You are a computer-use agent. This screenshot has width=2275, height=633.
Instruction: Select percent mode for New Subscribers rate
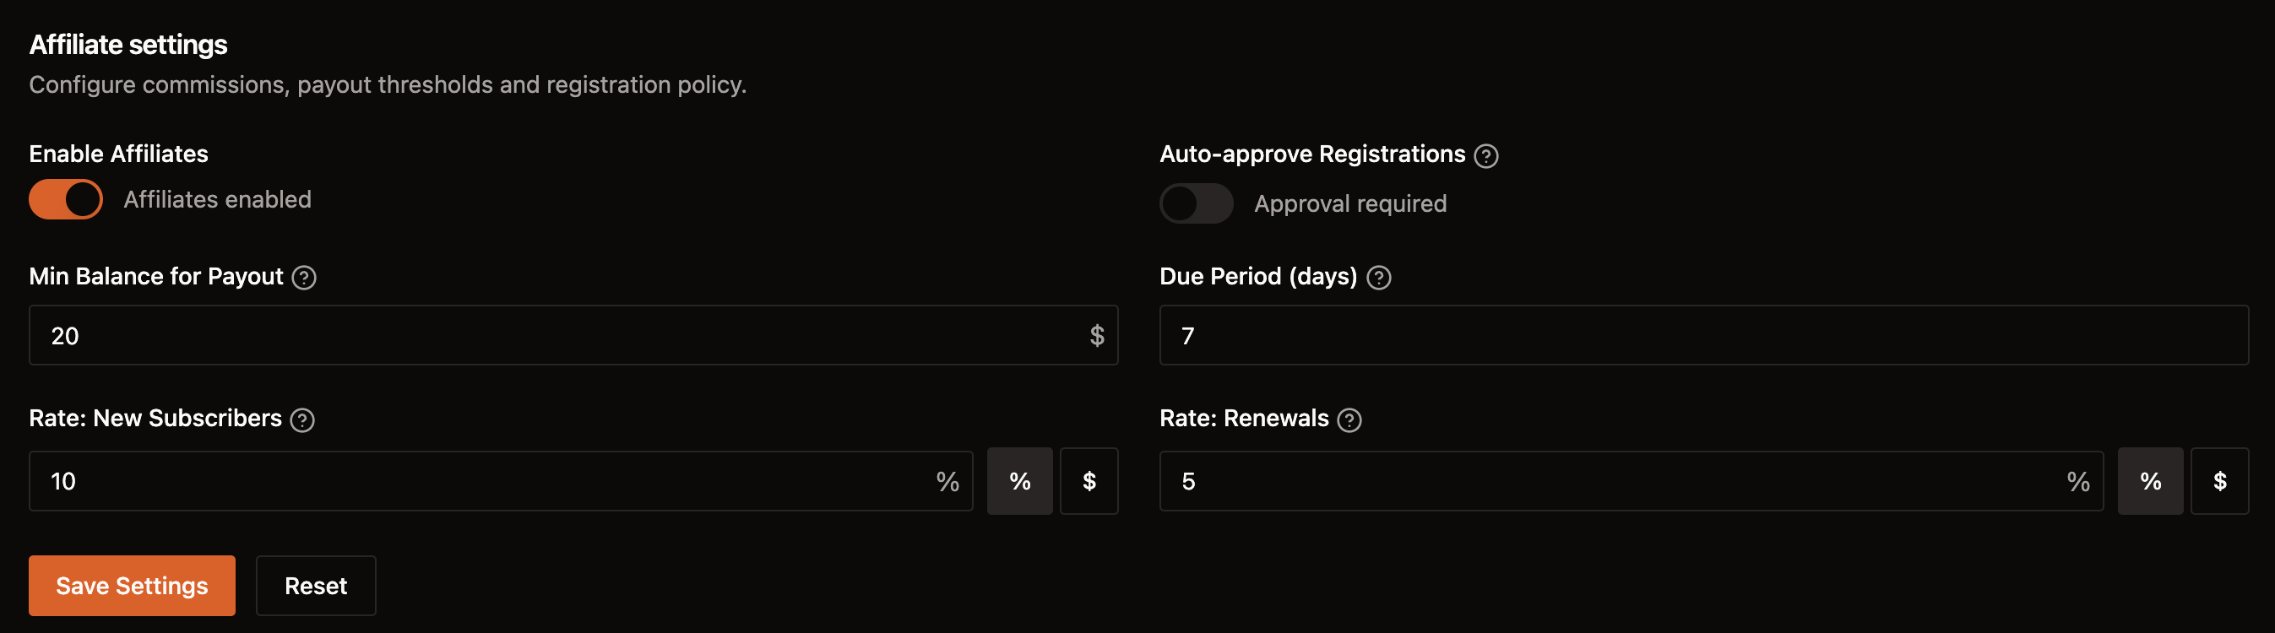1019,481
